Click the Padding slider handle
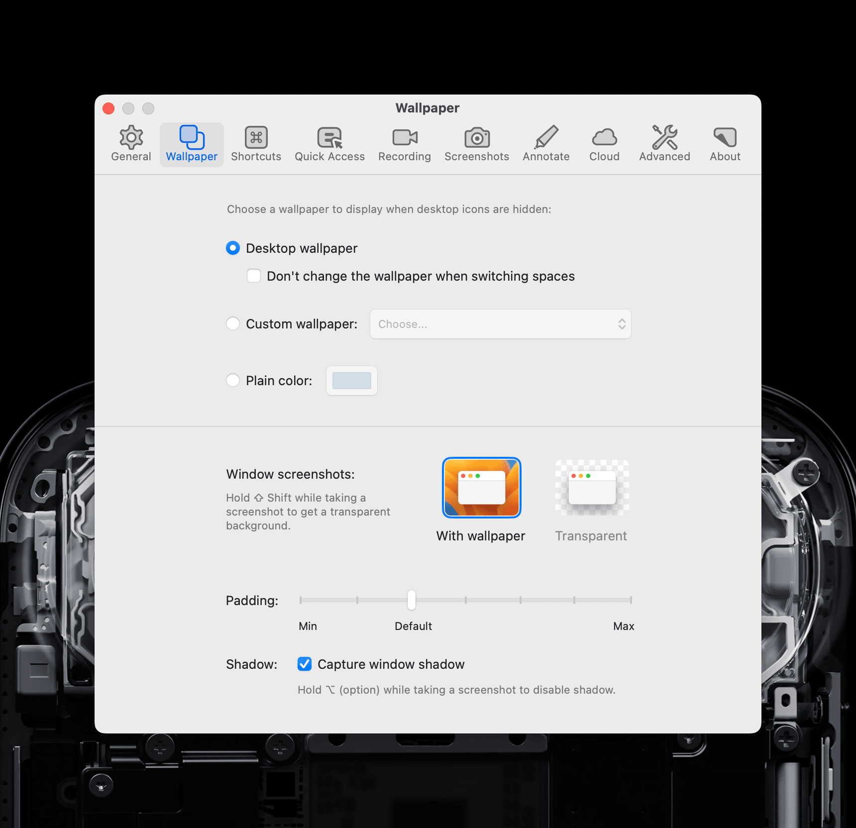Screen dimensions: 856x828 pos(411,600)
